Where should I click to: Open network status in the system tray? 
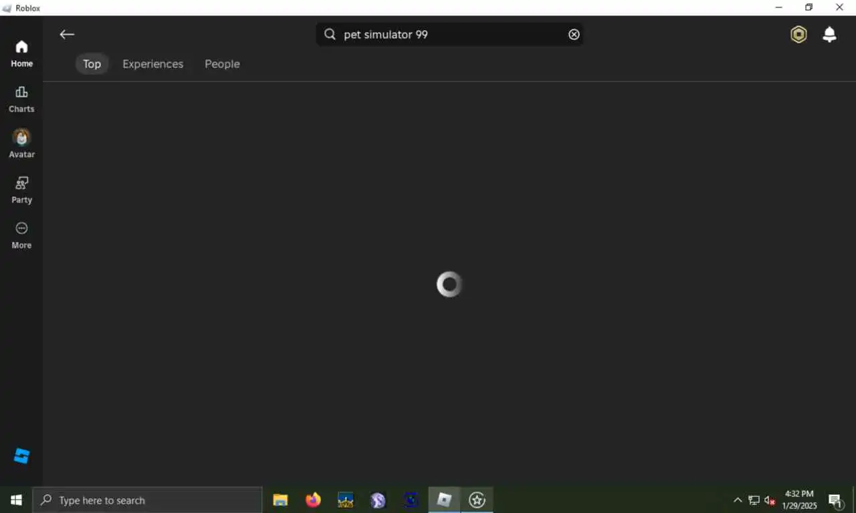click(754, 500)
